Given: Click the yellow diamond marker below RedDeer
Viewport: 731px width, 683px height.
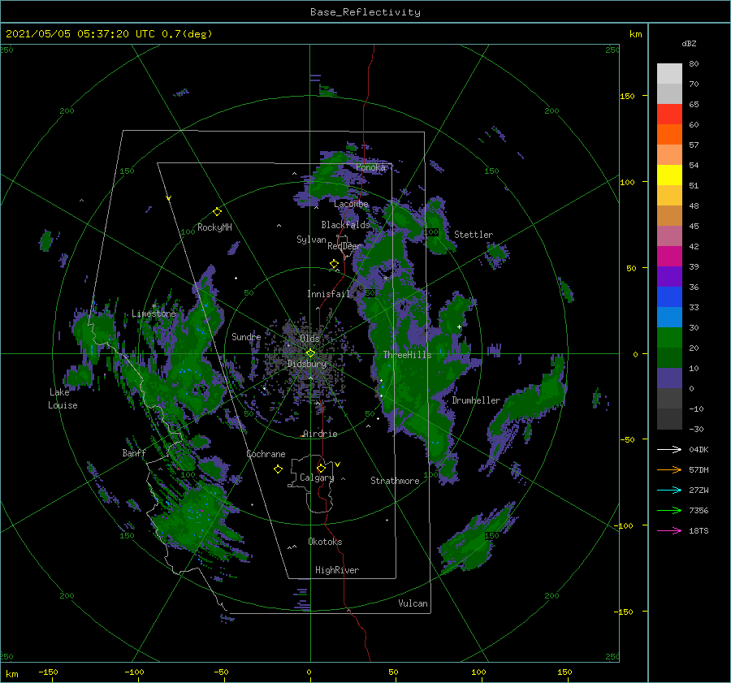Looking at the screenshot, I should click(334, 264).
